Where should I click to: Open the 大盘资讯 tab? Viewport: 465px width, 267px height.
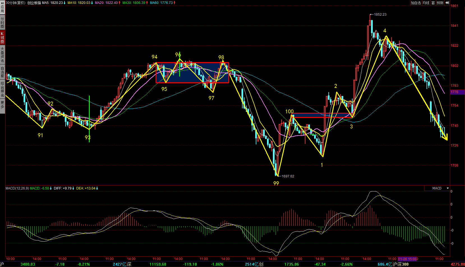2,55
